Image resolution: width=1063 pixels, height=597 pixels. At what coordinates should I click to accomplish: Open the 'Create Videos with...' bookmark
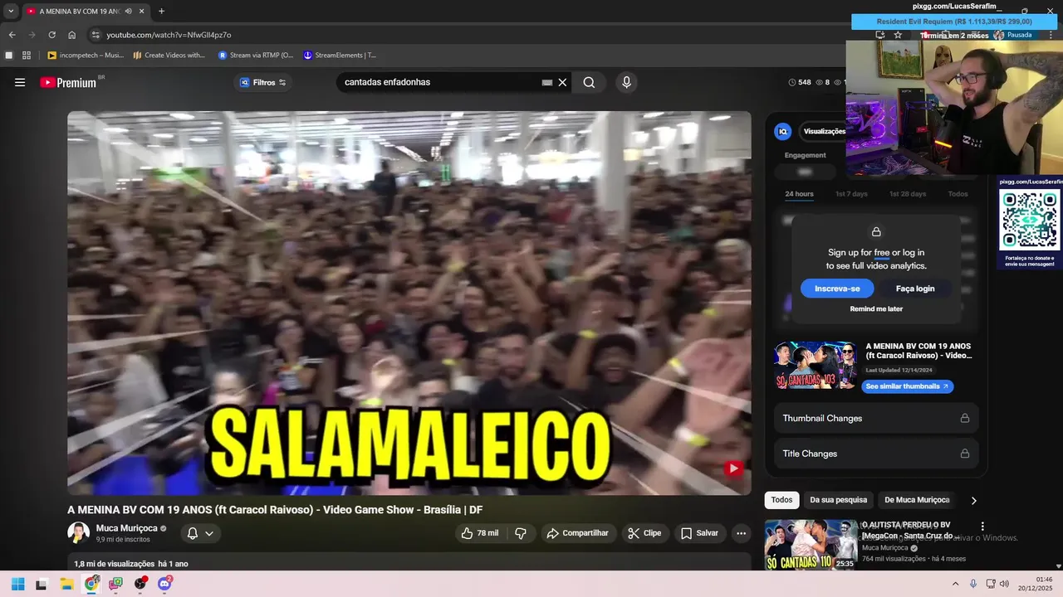click(169, 56)
